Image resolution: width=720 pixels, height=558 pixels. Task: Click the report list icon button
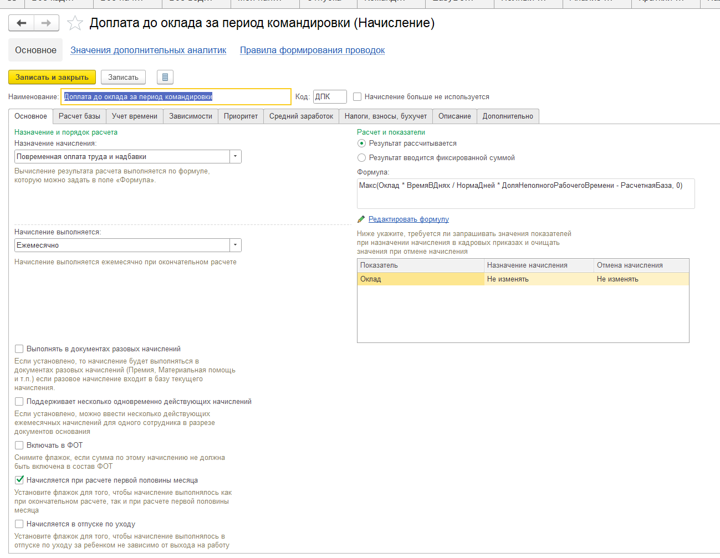[165, 78]
